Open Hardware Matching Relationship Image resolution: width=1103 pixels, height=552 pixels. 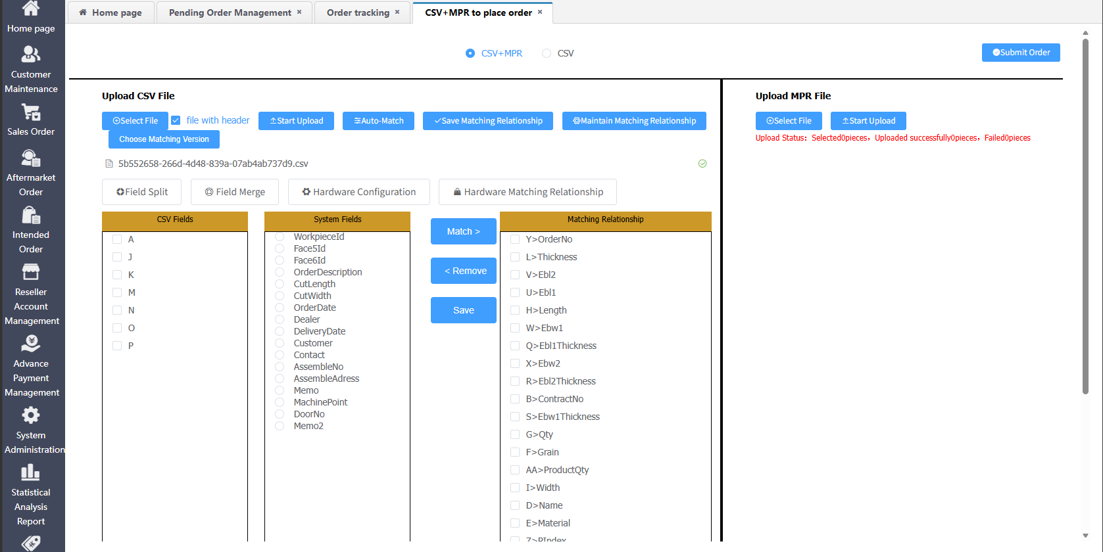528,192
